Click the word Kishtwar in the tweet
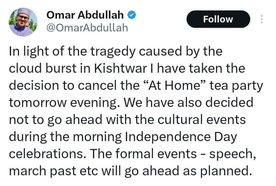 click(x=120, y=68)
